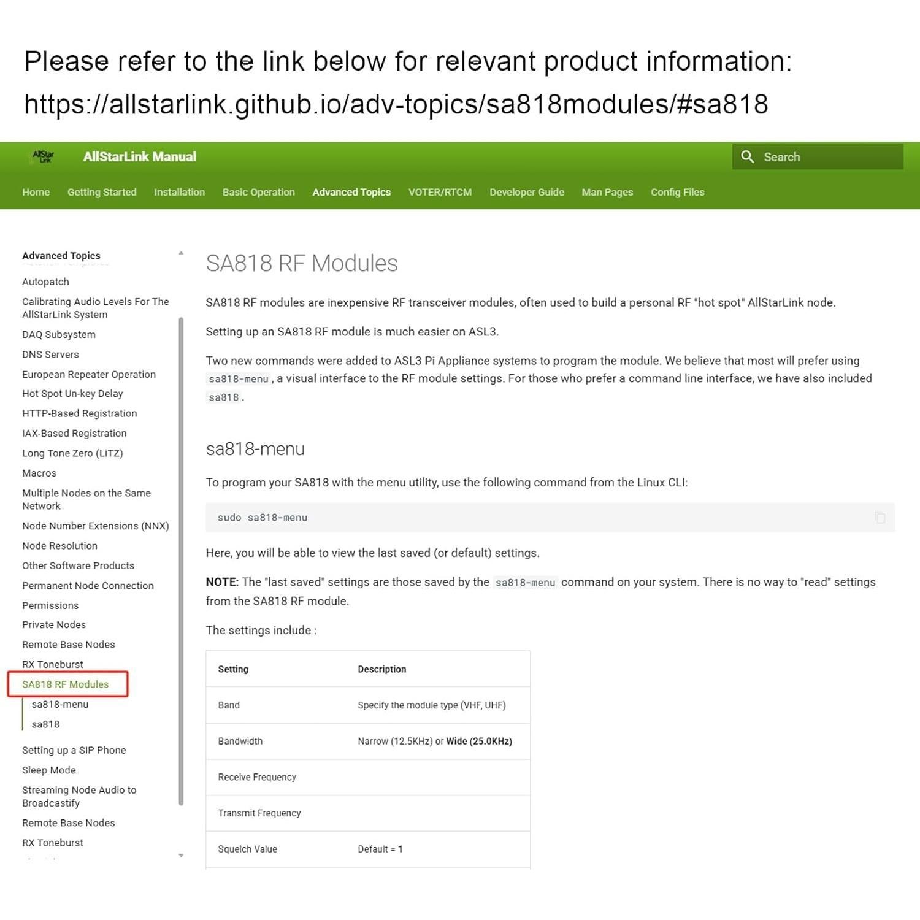
Task: Jump to the sa818-menu subsection link
Action: 60,704
